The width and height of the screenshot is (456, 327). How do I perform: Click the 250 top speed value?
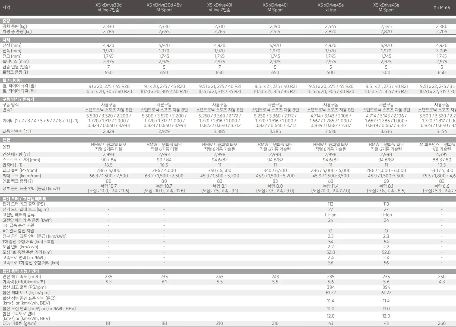tap(442, 277)
